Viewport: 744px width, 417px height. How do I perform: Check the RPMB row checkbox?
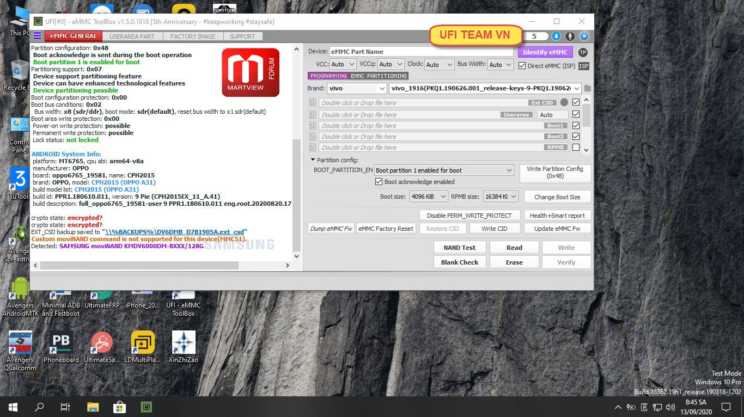click(576, 148)
